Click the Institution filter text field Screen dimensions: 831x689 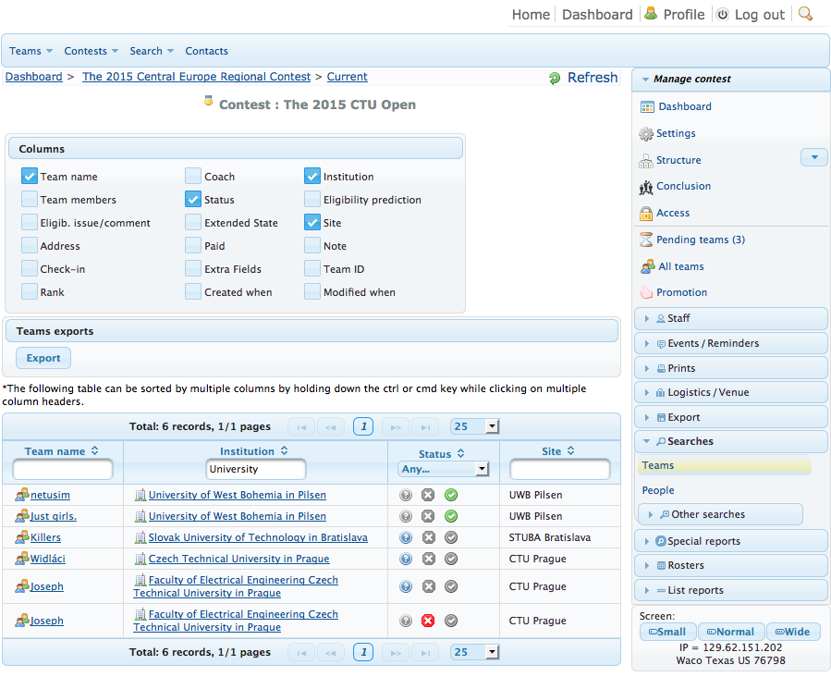pos(254,470)
